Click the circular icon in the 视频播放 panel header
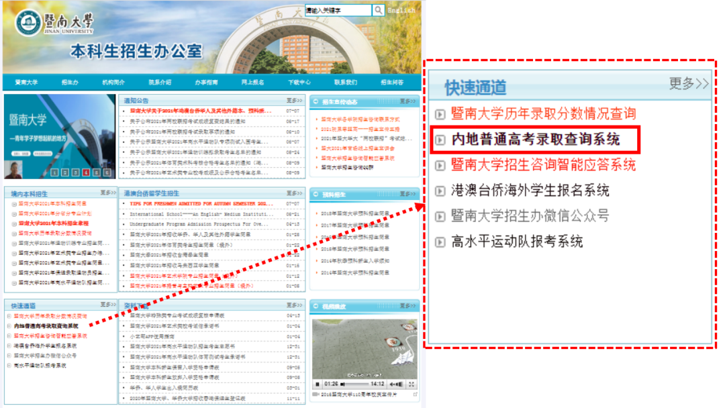The image size is (725, 408). coord(316,306)
